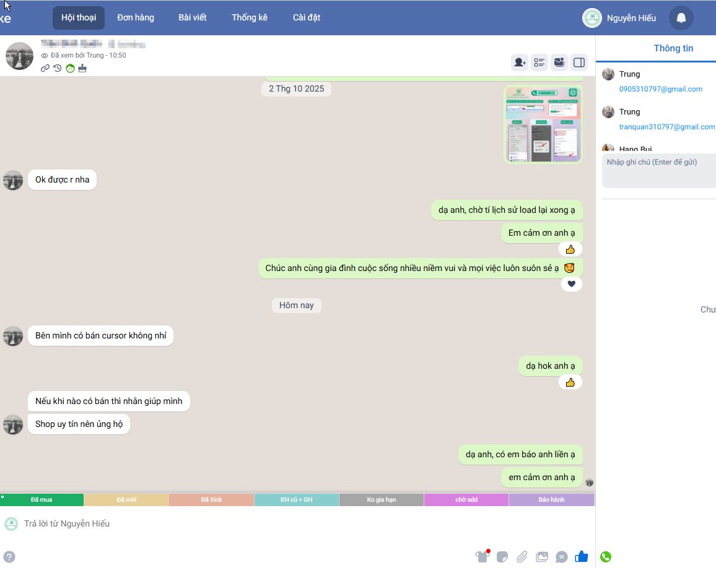The image size is (716, 568).
Task: Click the green phone call icon
Action: tap(606, 557)
